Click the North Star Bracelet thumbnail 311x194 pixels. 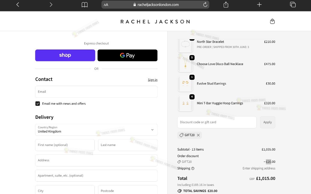point(185,45)
